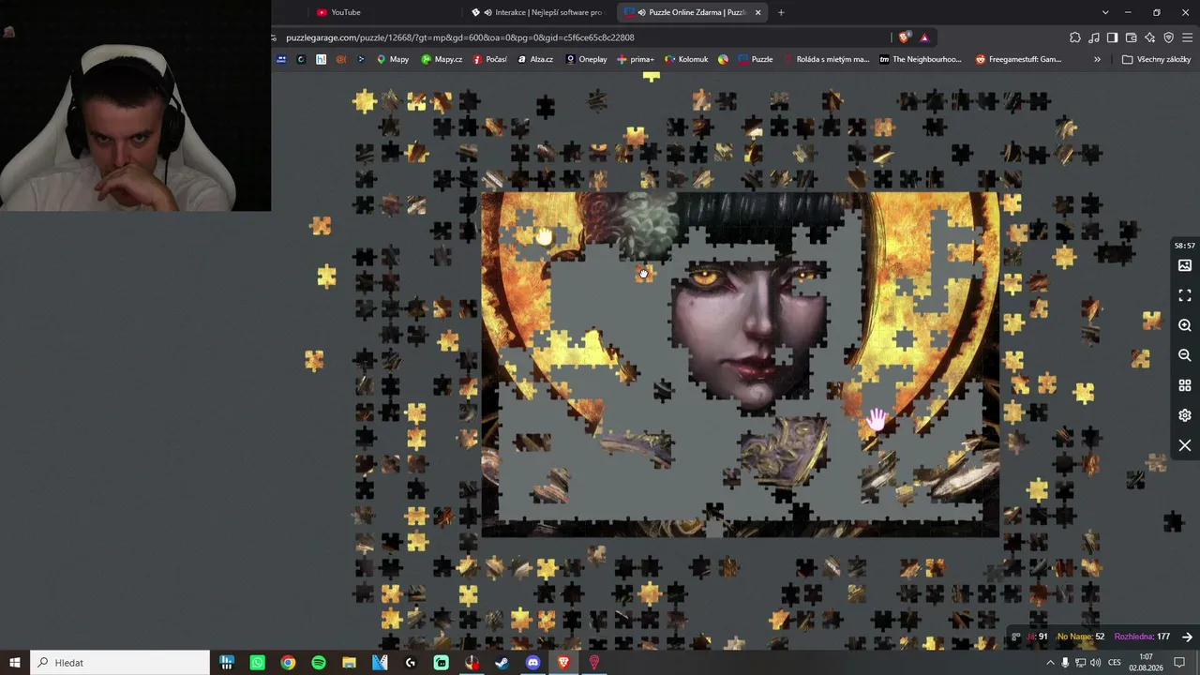This screenshot has width=1200, height=675.
Task: Open Spotify from the taskbar
Action: click(319, 663)
